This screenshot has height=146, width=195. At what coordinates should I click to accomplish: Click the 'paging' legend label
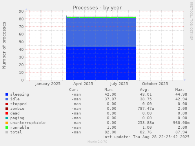click(x=17, y=118)
